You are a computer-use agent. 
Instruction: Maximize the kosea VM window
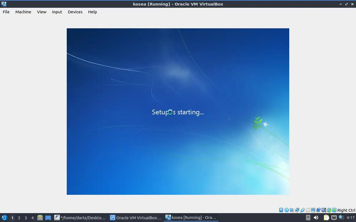(347, 4)
